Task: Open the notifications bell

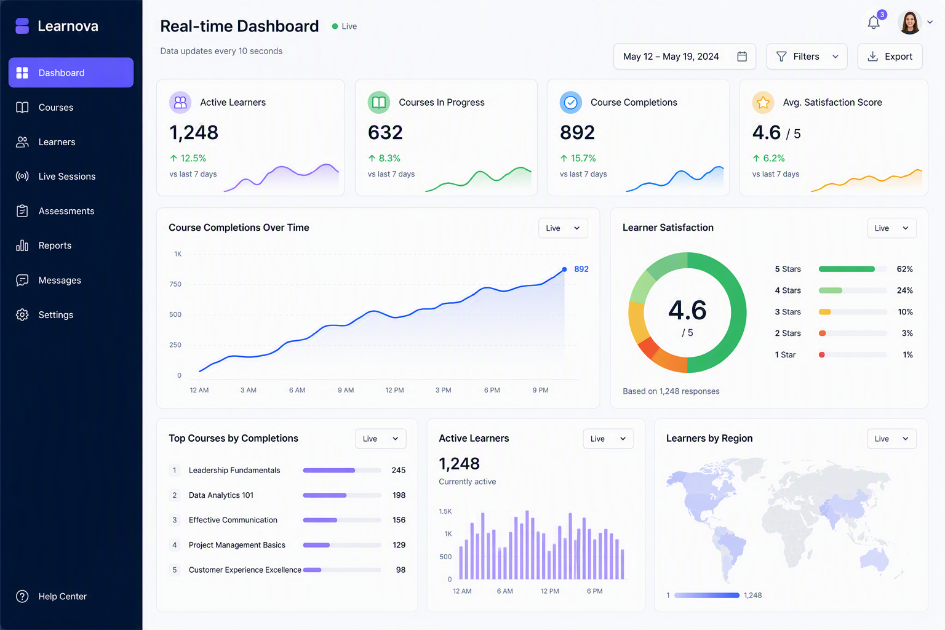Action: (x=874, y=23)
